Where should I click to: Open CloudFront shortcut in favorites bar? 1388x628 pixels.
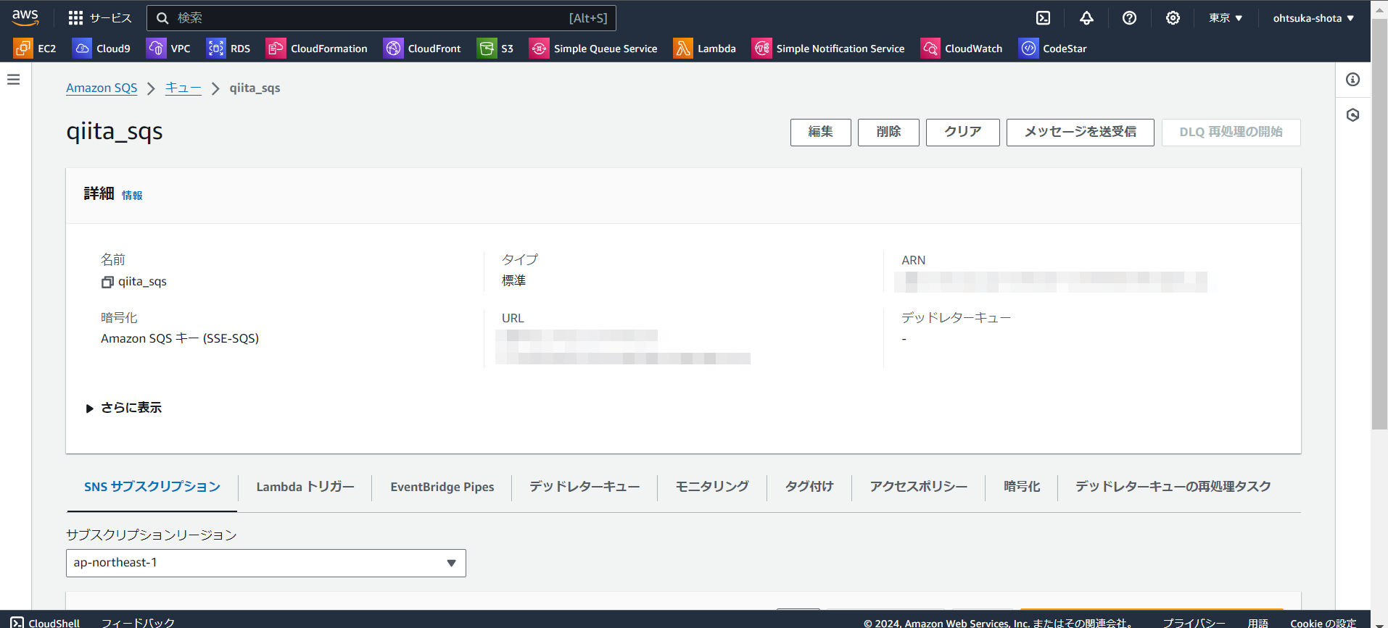tap(422, 49)
